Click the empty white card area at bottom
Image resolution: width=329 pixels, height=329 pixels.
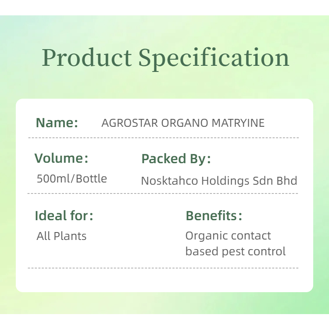click(164, 280)
